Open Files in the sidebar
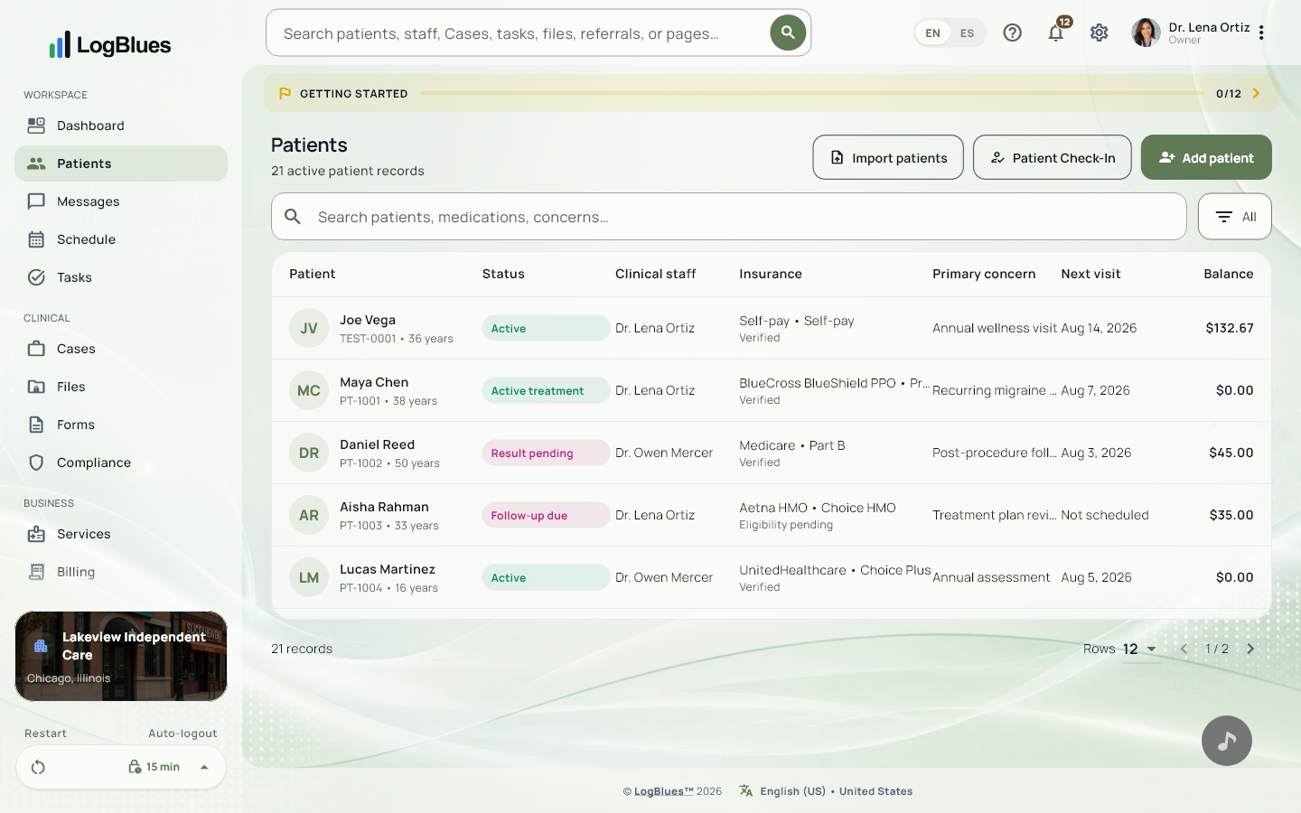This screenshot has height=813, width=1301. (x=121, y=387)
